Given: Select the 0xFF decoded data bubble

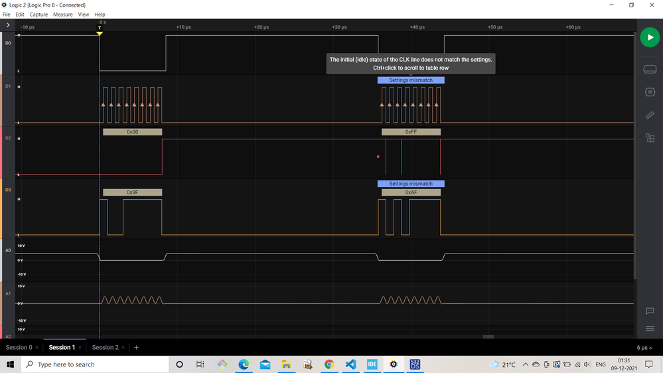Looking at the screenshot, I should click(411, 132).
